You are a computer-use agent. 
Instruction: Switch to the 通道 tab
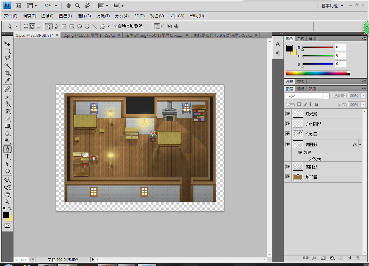[300, 89]
